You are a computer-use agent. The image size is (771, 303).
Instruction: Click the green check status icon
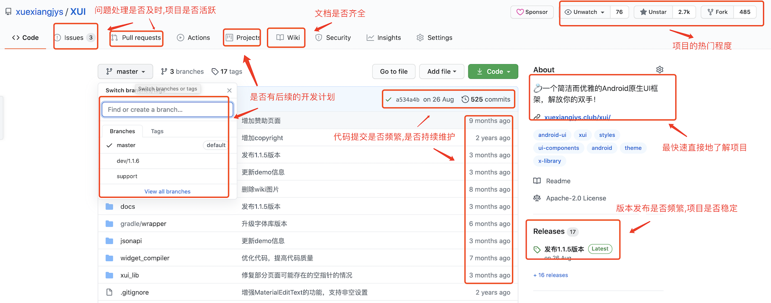(388, 99)
